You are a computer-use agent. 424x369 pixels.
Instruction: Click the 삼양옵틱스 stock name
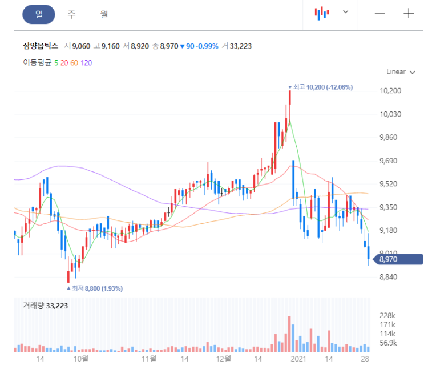coord(41,46)
